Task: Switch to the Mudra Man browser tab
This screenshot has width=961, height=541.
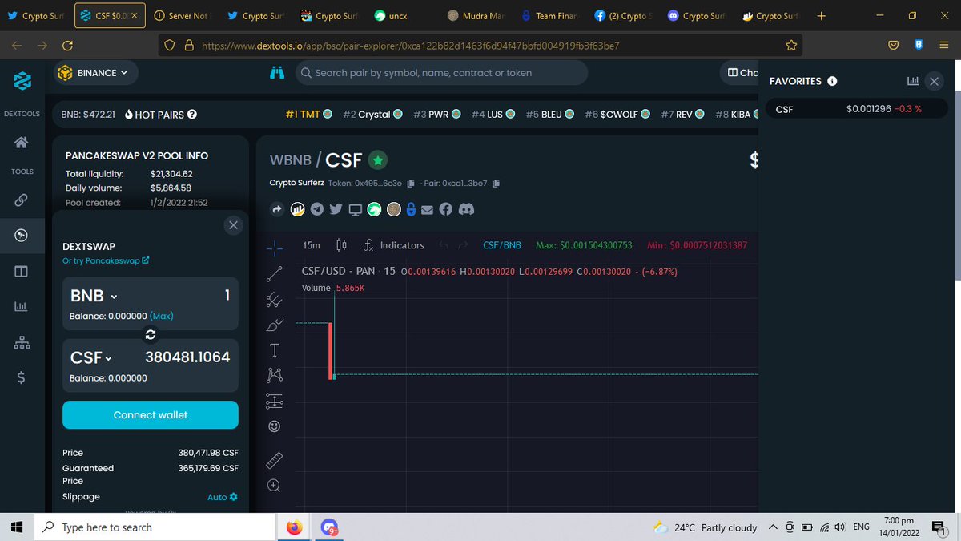Action: coord(476,15)
